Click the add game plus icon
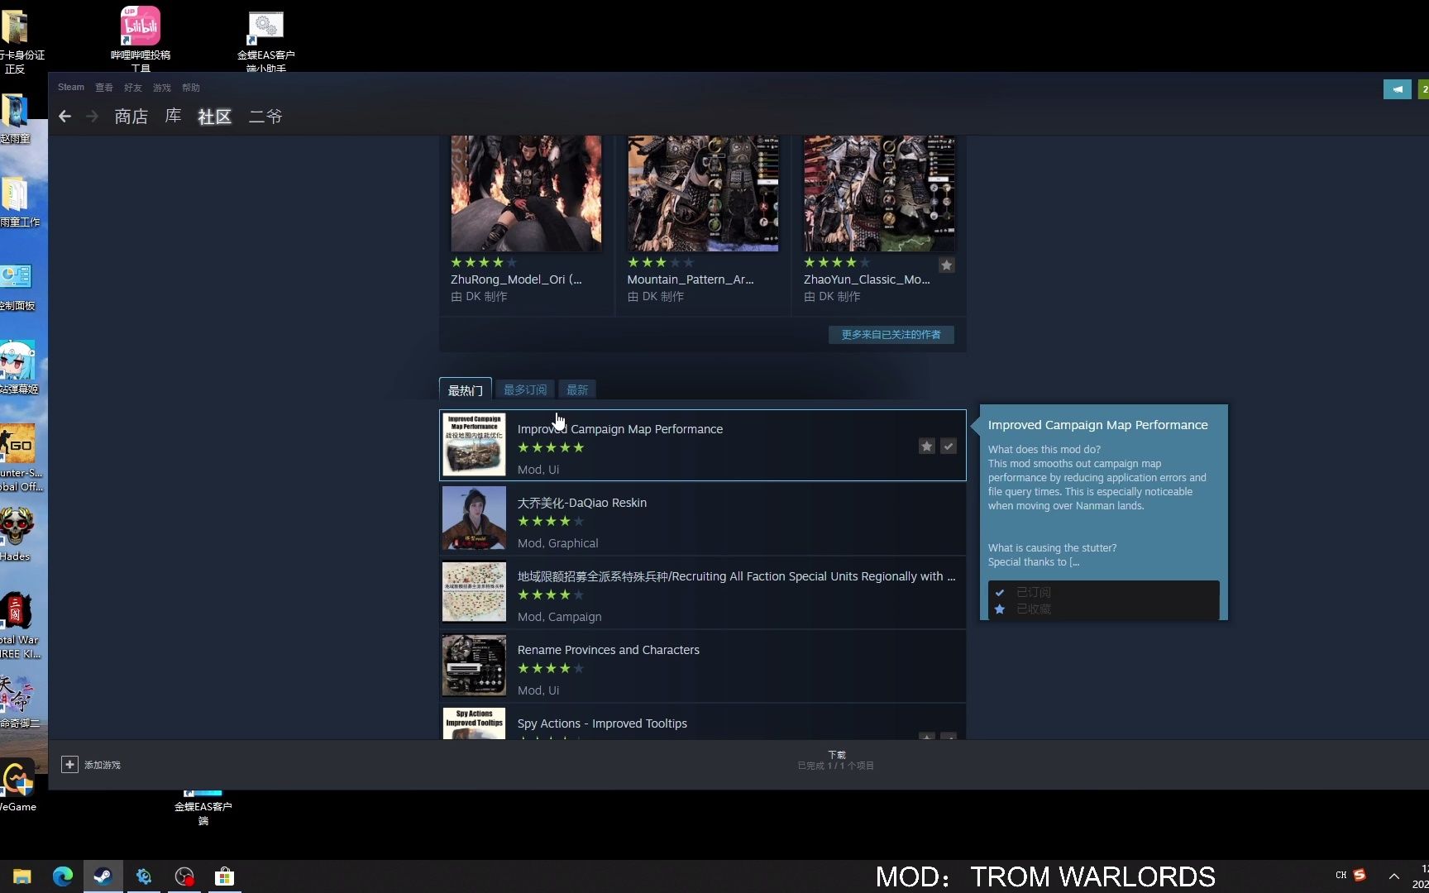 point(69,765)
